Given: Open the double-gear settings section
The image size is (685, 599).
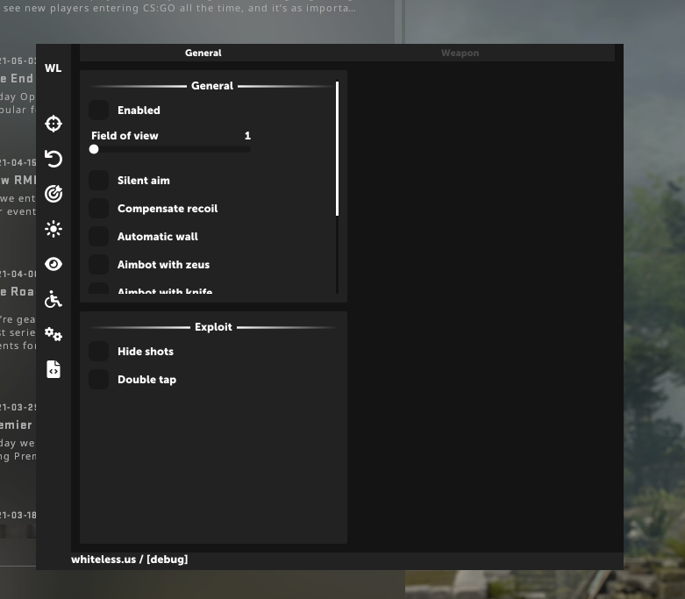Looking at the screenshot, I should click(54, 334).
